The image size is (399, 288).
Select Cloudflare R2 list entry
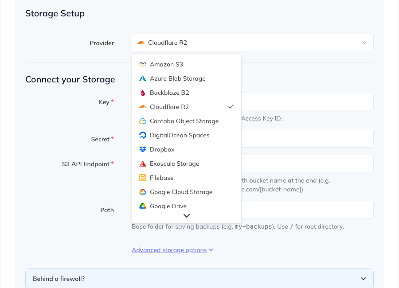(x=187, y=107)
